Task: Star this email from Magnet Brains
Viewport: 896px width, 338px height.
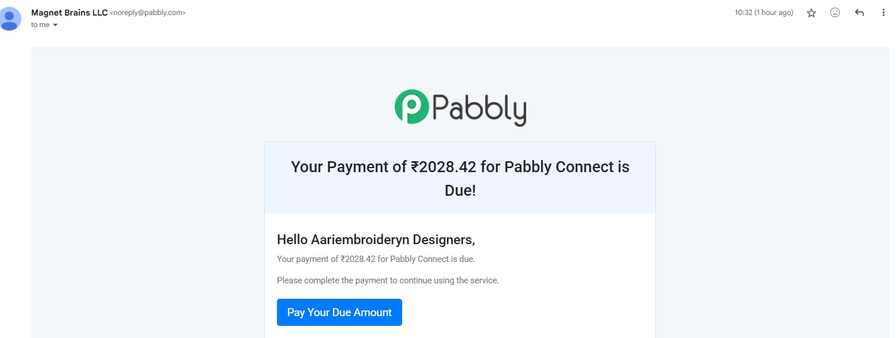Action: click(811, 13)
